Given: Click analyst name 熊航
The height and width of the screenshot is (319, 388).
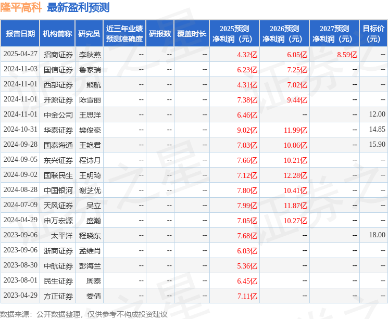Looking at the screenshot, I should click(x=94, y=85).
